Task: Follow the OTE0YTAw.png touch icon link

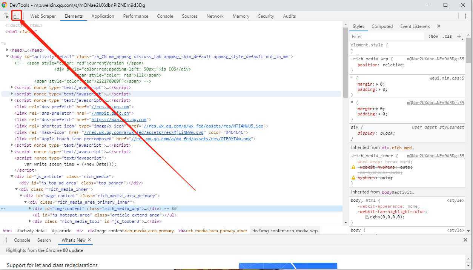Action: [191, 139]
